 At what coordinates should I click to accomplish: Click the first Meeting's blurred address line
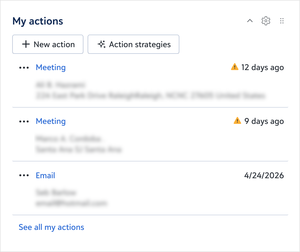pos(150,96)
